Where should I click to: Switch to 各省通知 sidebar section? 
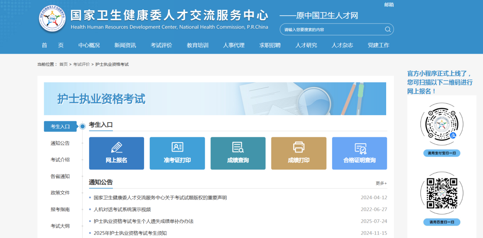pos(60,176)
